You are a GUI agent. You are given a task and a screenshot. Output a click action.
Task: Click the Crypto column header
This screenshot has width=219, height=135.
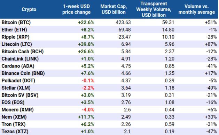click(29, 9)
